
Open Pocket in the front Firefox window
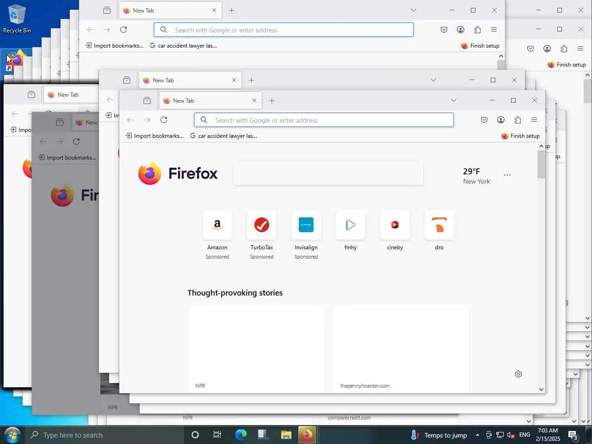tap(484, 120)
